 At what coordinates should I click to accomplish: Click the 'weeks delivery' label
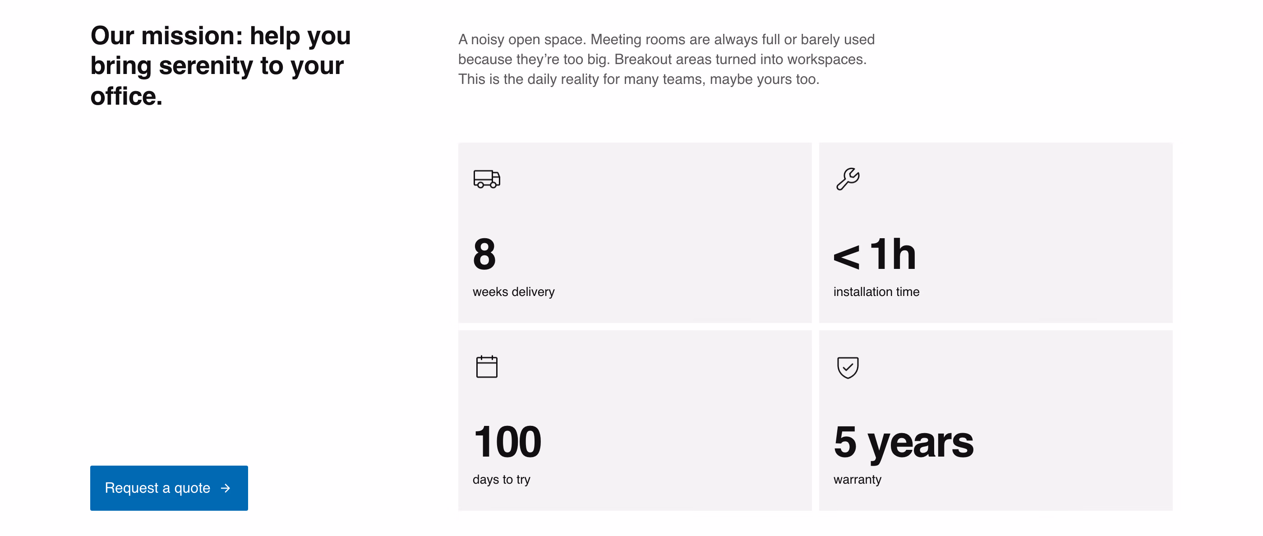513,292
